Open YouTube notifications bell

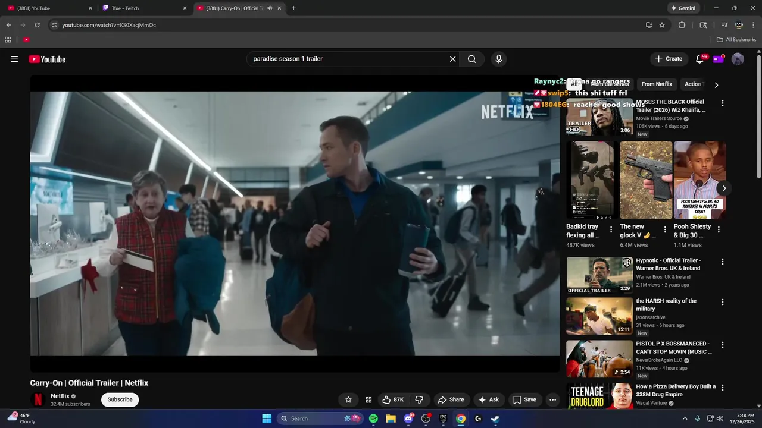pos(700,59)
